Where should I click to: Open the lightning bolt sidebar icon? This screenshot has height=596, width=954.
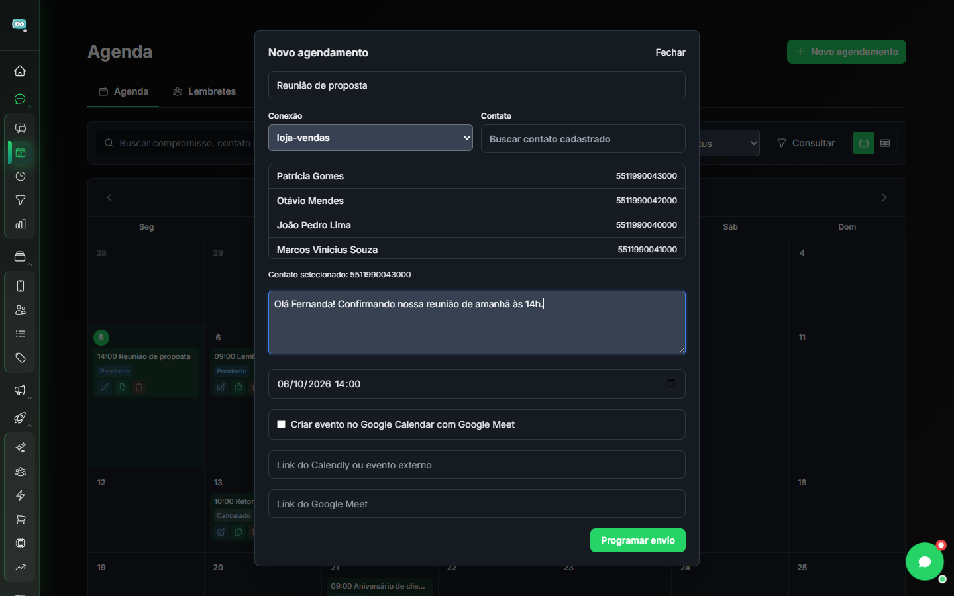point(21,495)
